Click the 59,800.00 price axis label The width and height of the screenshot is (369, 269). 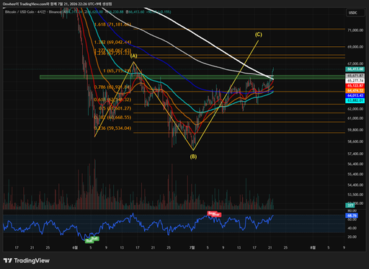[355, 130]
